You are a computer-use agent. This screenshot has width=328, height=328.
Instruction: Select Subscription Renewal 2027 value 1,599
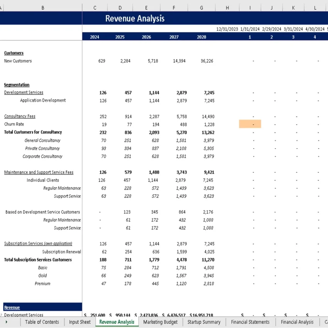click(181, 252)
